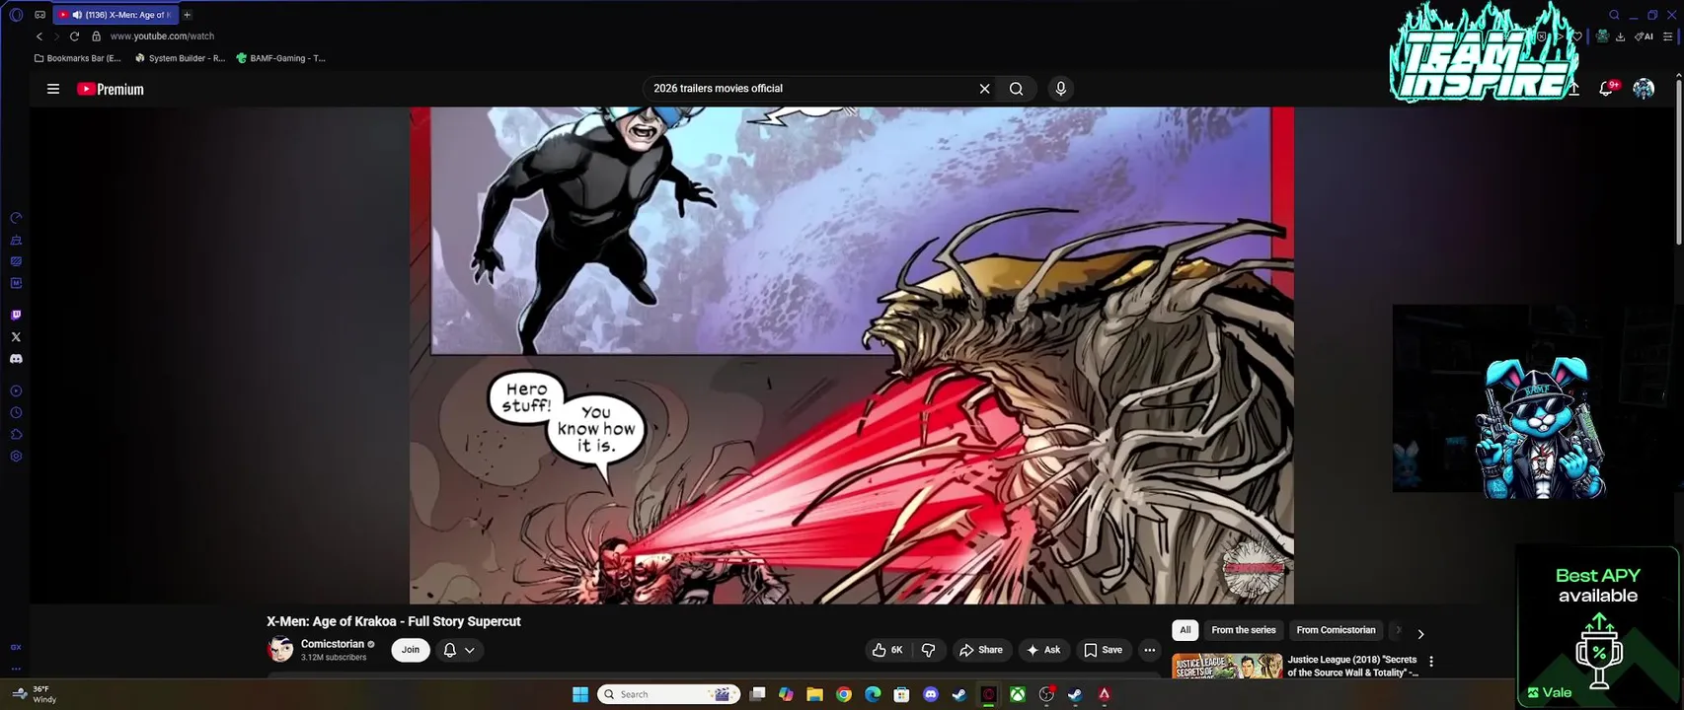The height and width of the screenshot is (710, 1684).
Task: Click the YouTube search magnifier button
Action: click(x=1016, y=89)
